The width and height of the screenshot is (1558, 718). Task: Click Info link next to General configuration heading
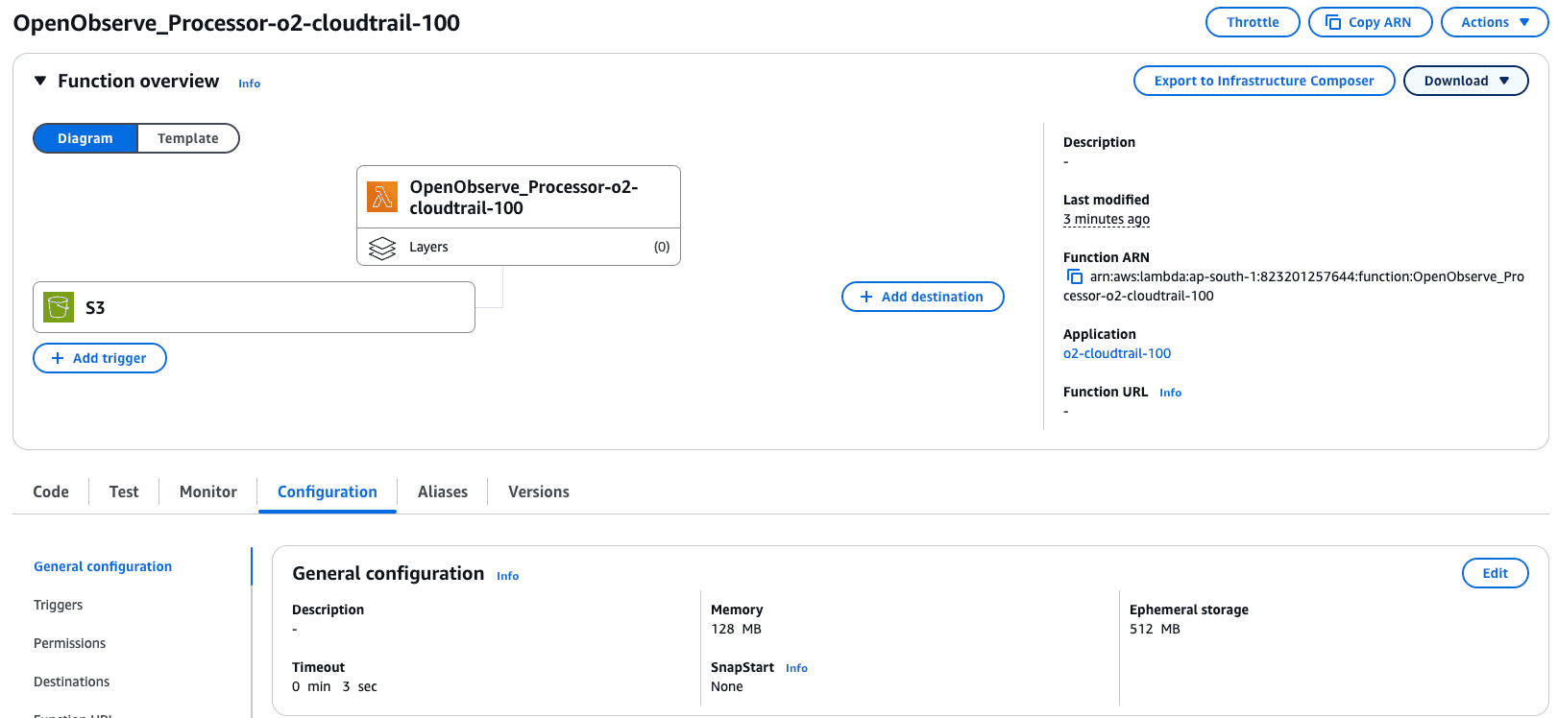tap(507, 576)
